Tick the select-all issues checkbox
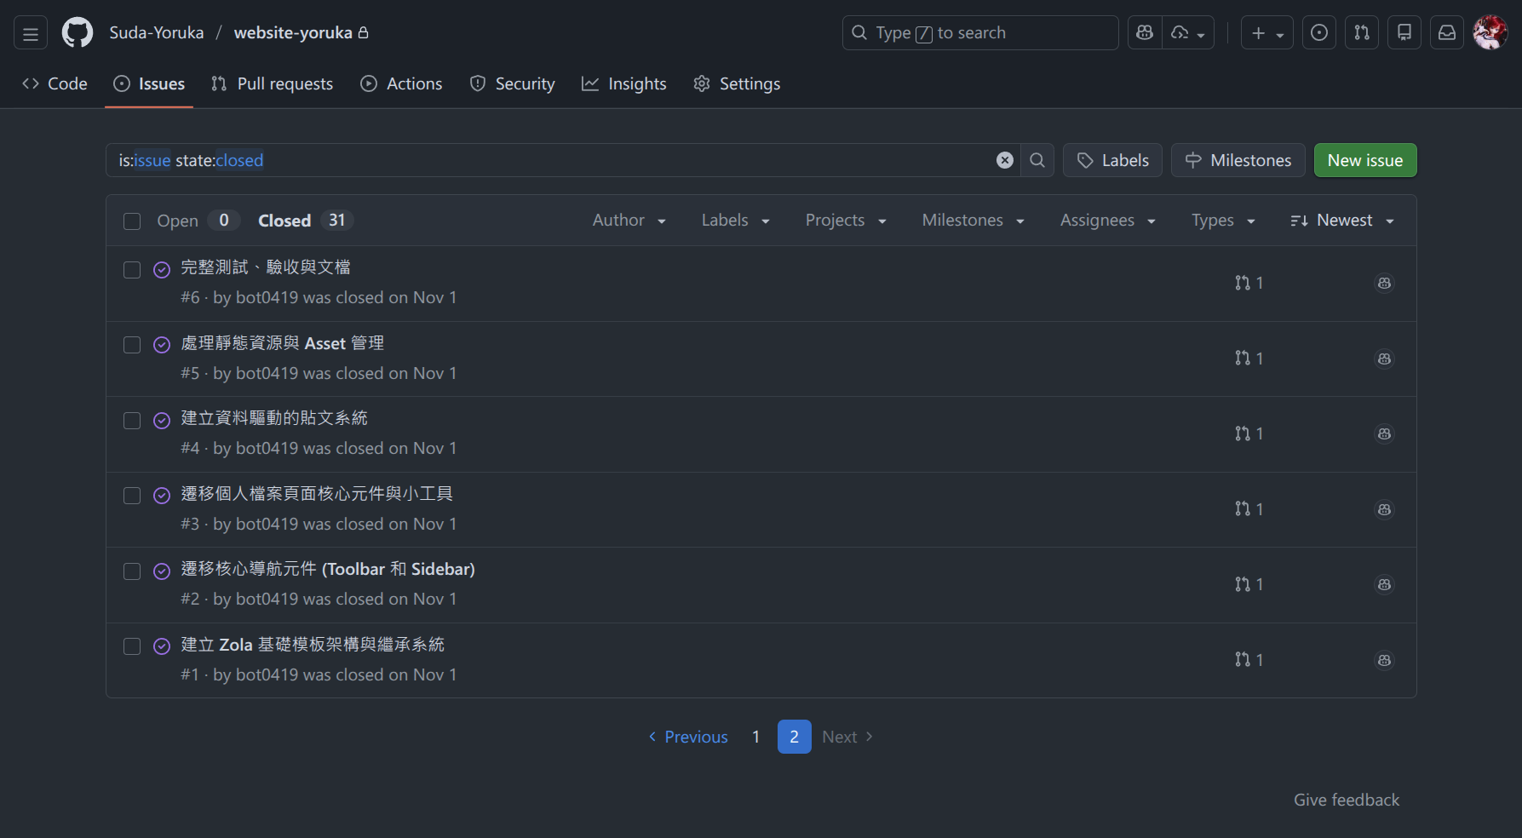 (x=132, y=221)
